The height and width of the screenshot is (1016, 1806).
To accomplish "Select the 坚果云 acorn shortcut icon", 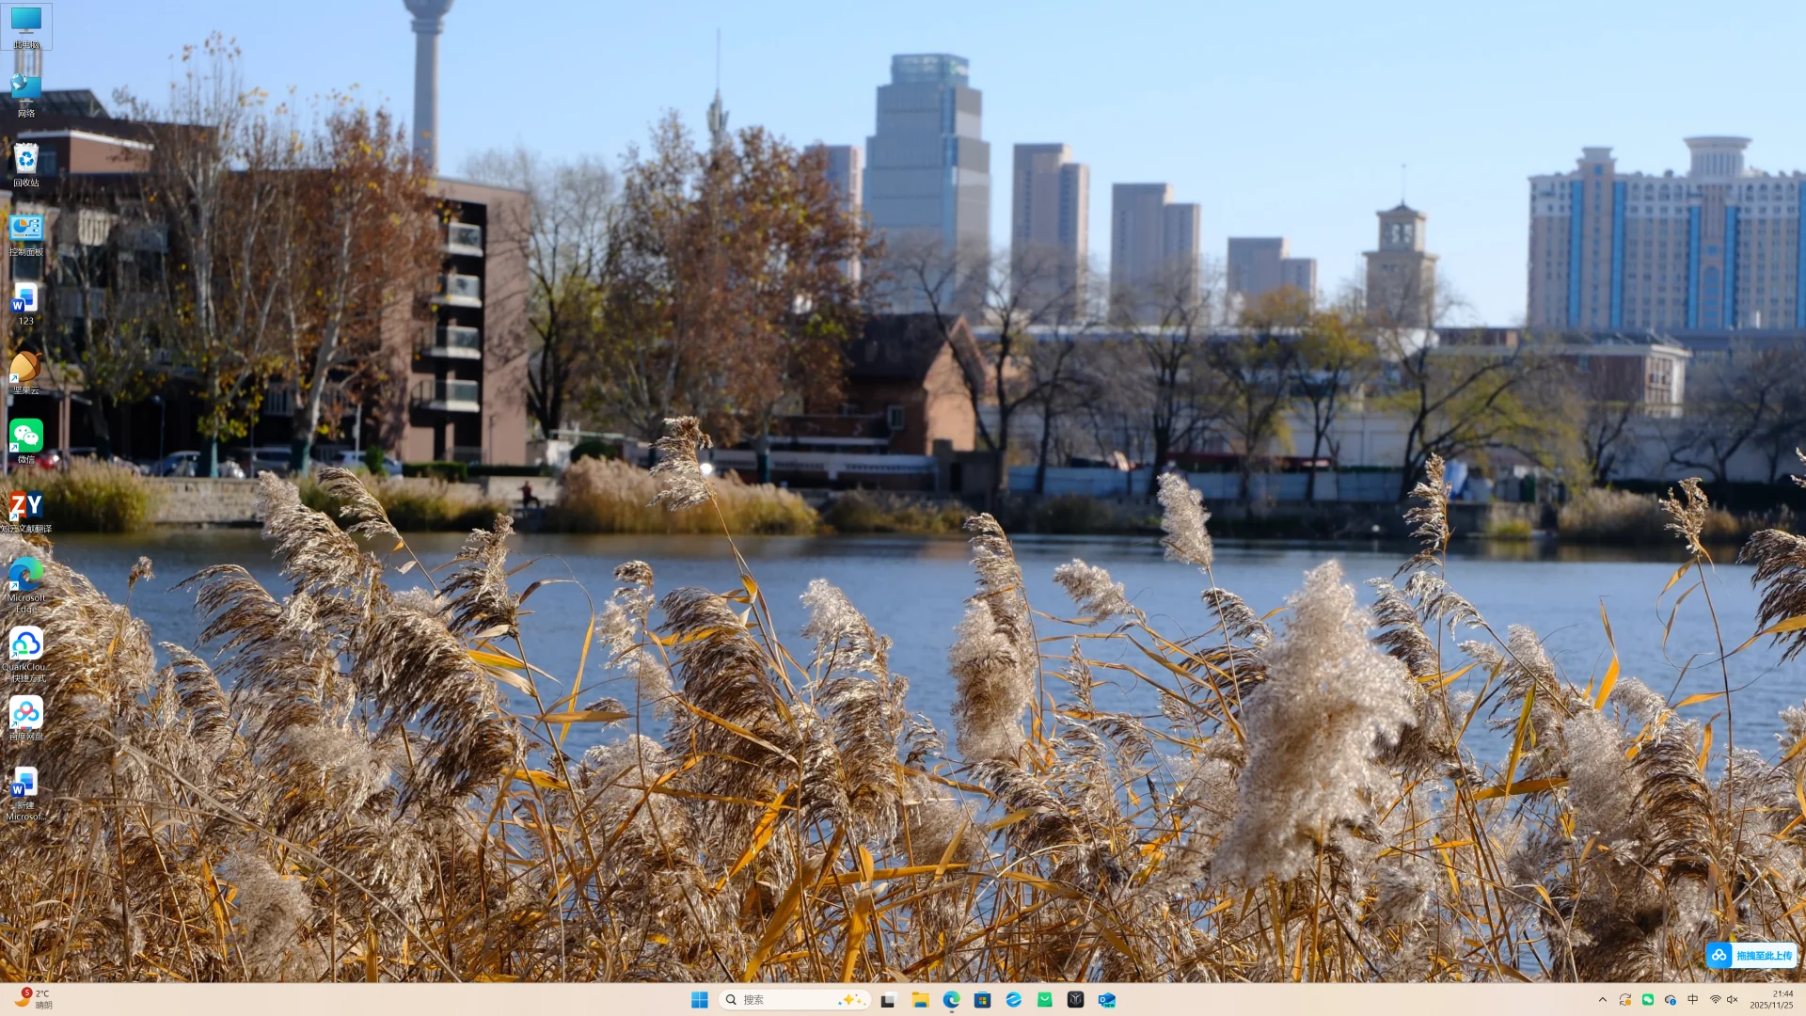I will click(25, 368).
